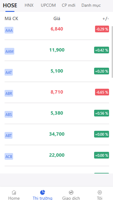
Task: Click the +0.56 % change badge for ABS
Action: coord(101,113)
